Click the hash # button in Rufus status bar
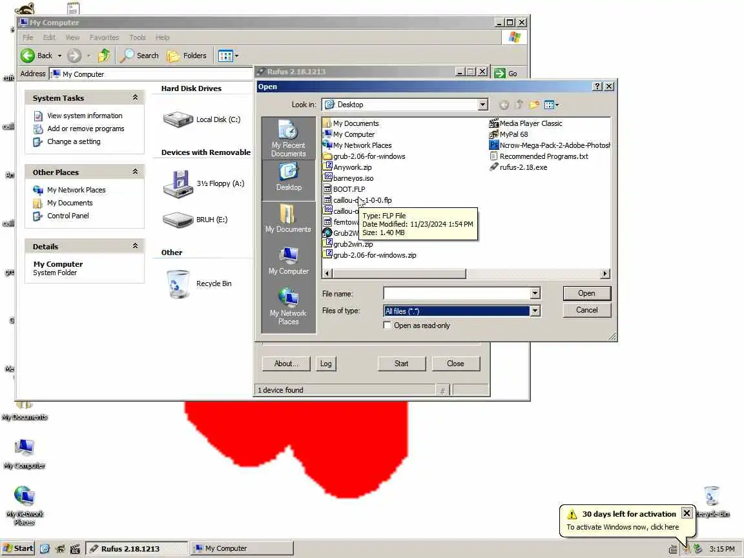Image resolution: width=744 pixels, height=558 pixels. (442, 391)
